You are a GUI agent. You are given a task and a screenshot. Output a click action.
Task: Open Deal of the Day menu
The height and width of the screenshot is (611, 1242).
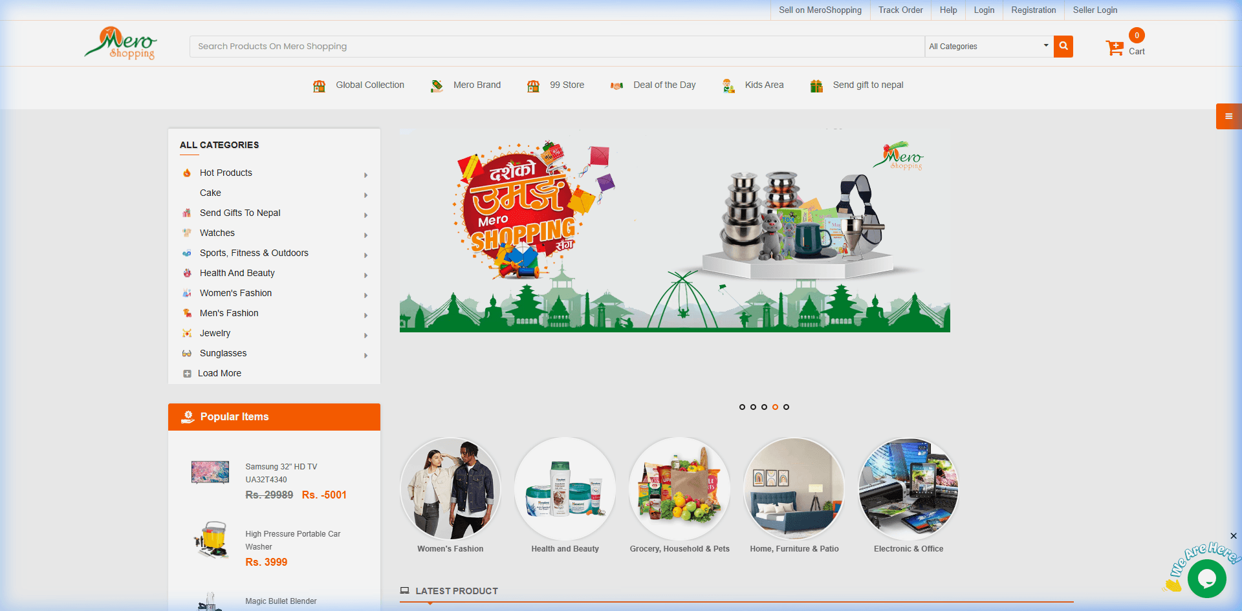point(664,85)
